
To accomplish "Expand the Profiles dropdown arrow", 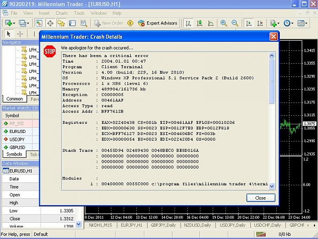I will point(28,23).
